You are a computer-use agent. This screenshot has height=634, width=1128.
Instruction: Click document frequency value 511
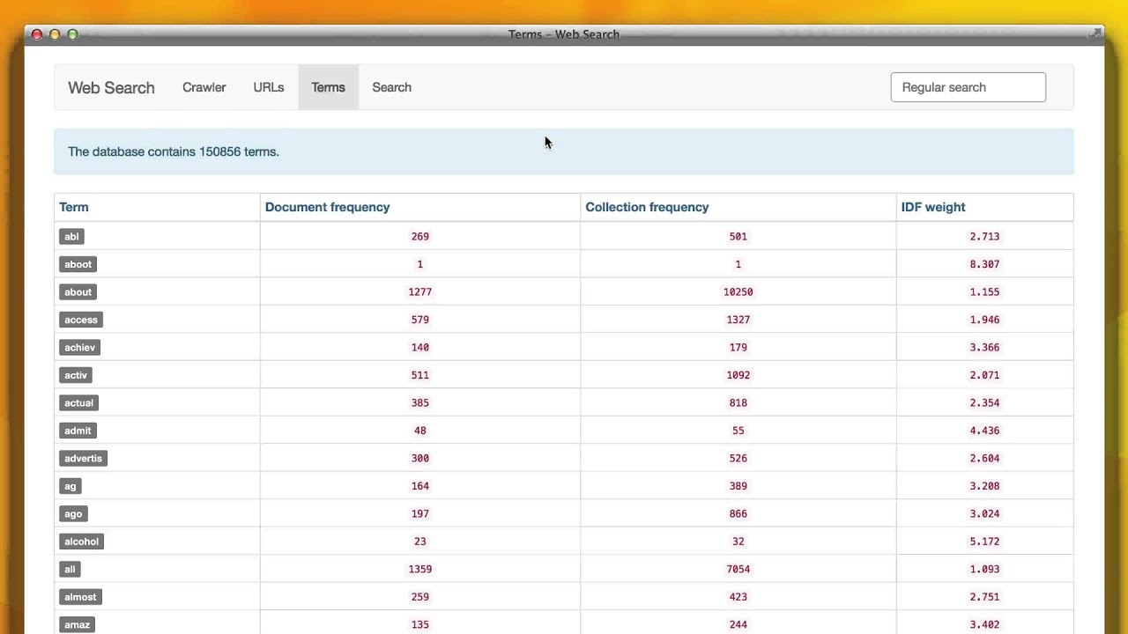[419, 375]
